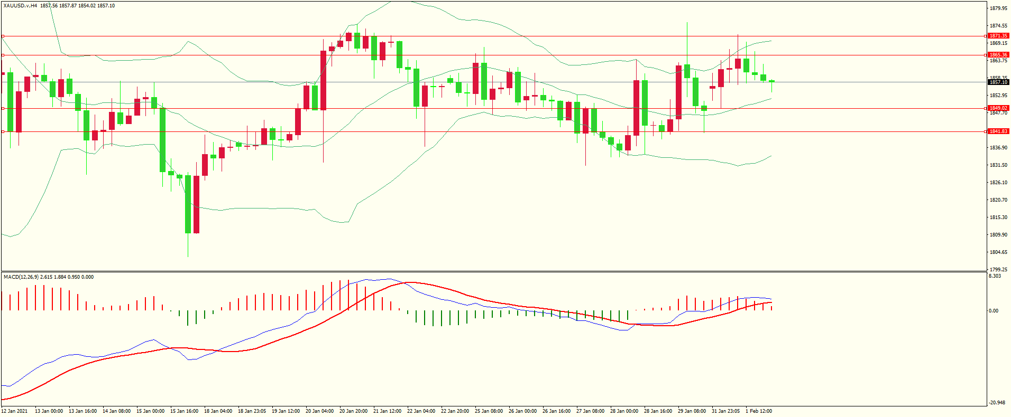Click the XAUUSD.v,H4 chart title text
Image resolution: width=1011 pixels, height=417 pixels.
(20, 6)
